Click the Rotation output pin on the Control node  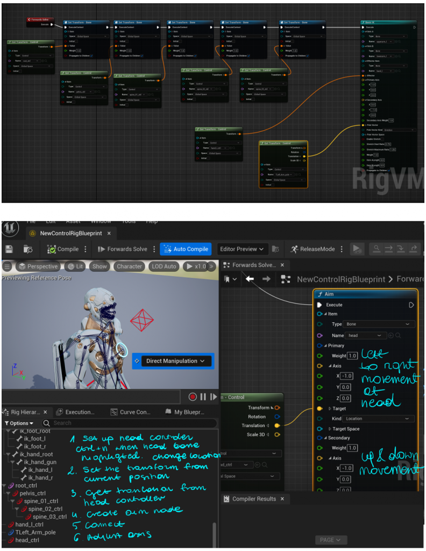[277, 416]
